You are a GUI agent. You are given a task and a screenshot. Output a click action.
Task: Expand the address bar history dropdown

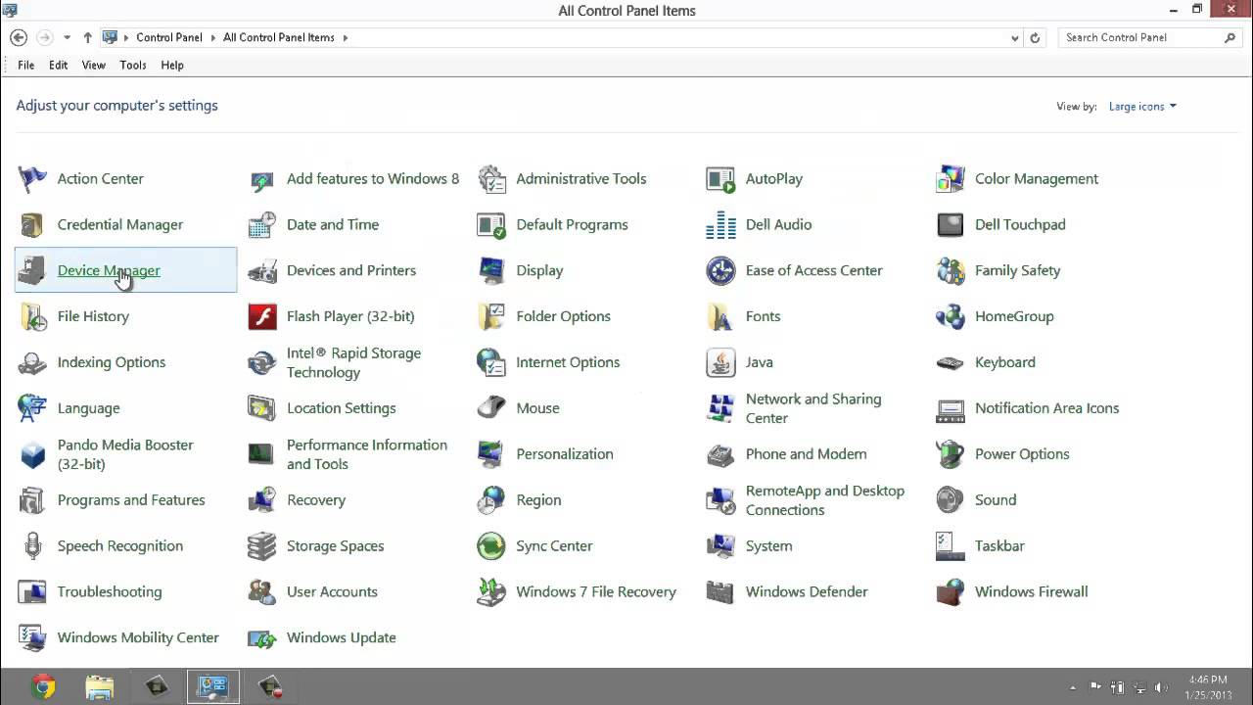1015,38
